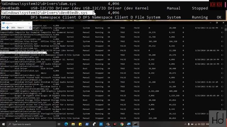The width and height of the screenshot is (227, 127).
Task: Open the Magnifier Views dropdown
Action: pyautogui.click(x=21, y=28)
